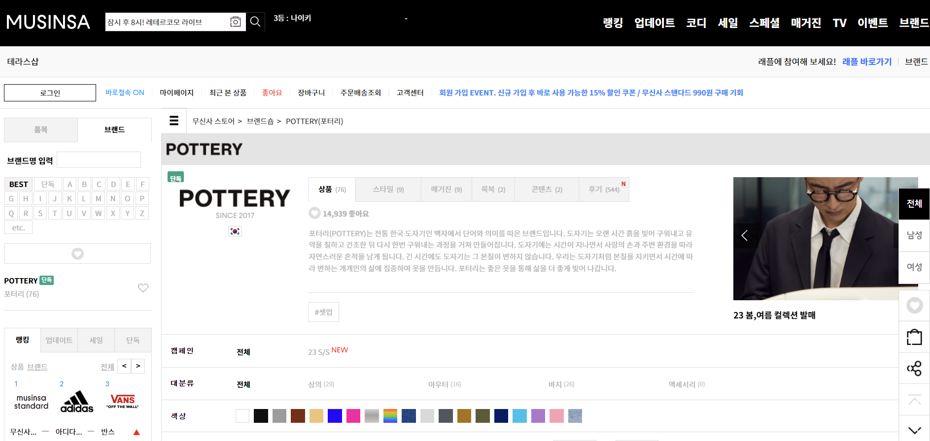Open 스타일 (9) tab
This screenshot has height=441, width=930.
click(x=388, y=189)
